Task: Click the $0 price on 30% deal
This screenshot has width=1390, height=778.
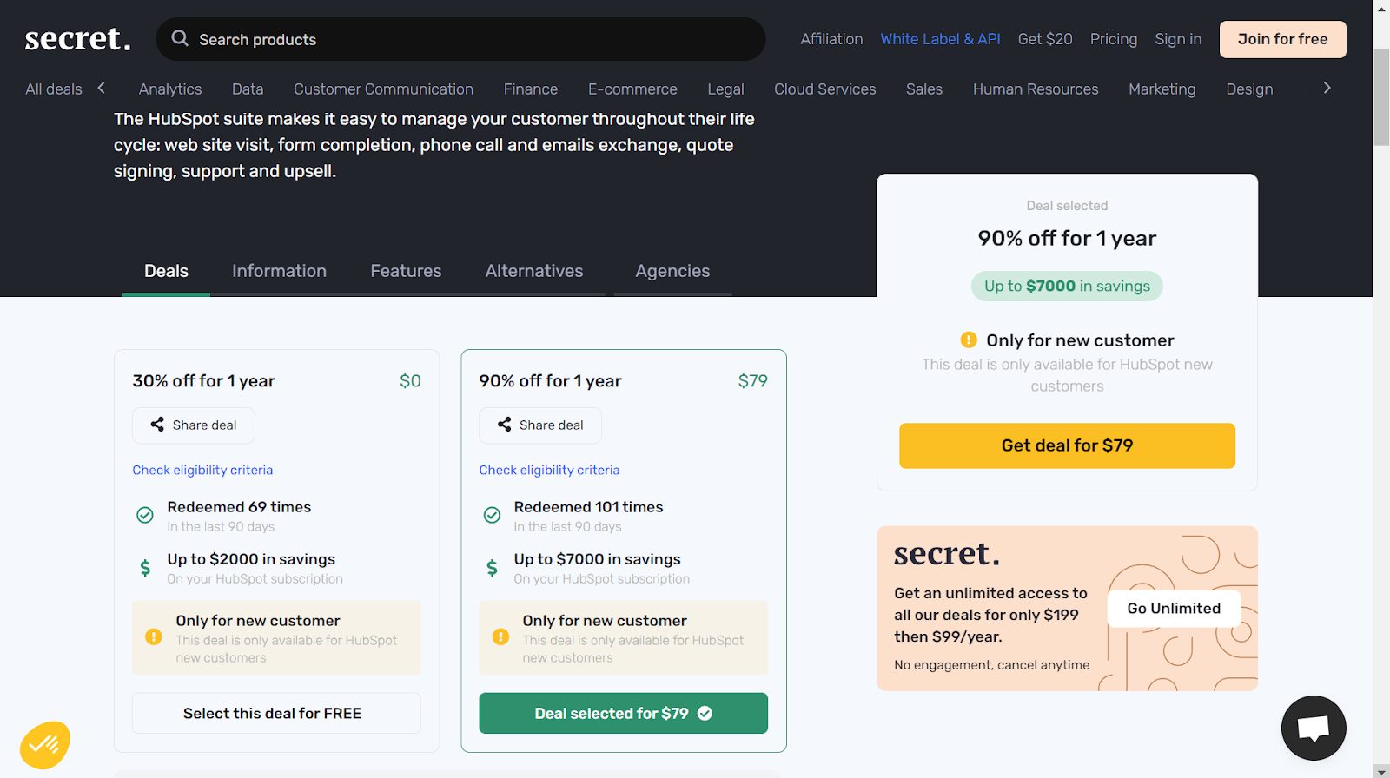Action: pos(410,380)
